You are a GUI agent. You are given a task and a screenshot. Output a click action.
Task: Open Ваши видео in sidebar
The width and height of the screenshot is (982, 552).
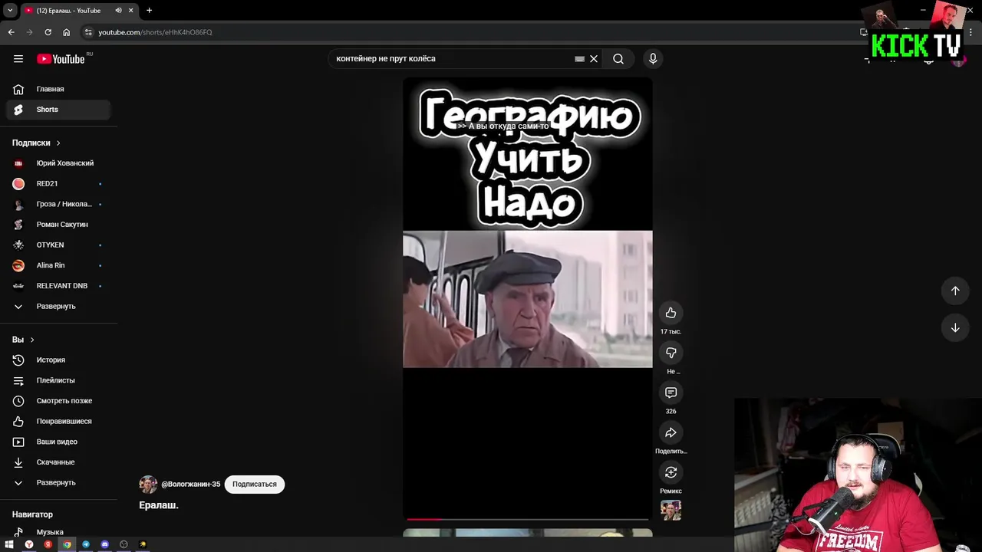pyautogui.click(x=58, y=442)
